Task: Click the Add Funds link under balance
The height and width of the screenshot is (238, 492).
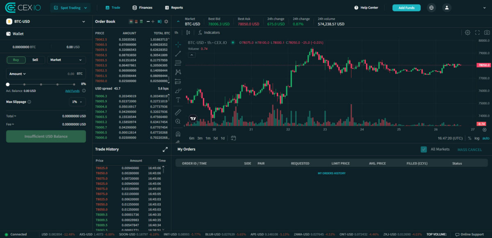Action: pos(72,91)
